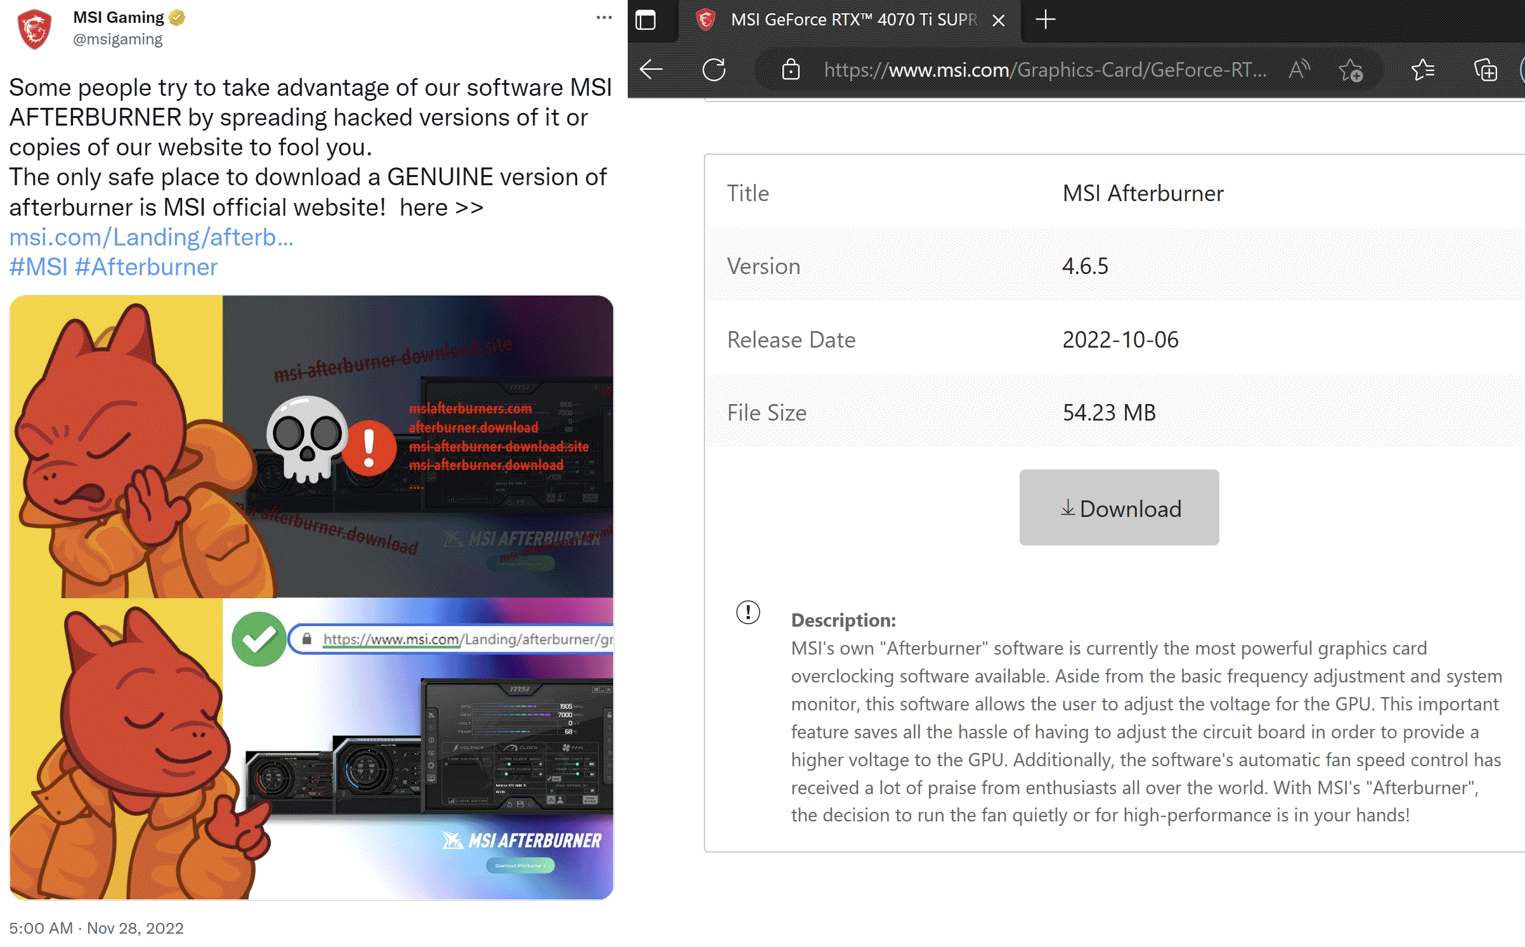Image resolution: width=1525 pixels, height=947 pixels.
Task: Open the MSI Gaming profile name
Action: tap(119, 18)
